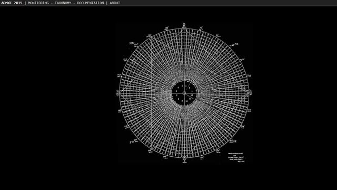Open the ABOUT page
This screenshot has height=190, width=337.
click(x=115, y=3)
